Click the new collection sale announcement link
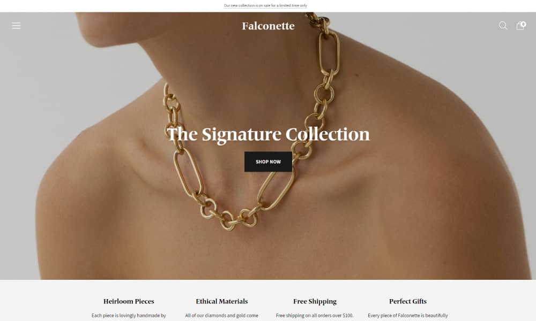This screenshot has width=536, height=321. pyautogui.click(x=265, y=5)
